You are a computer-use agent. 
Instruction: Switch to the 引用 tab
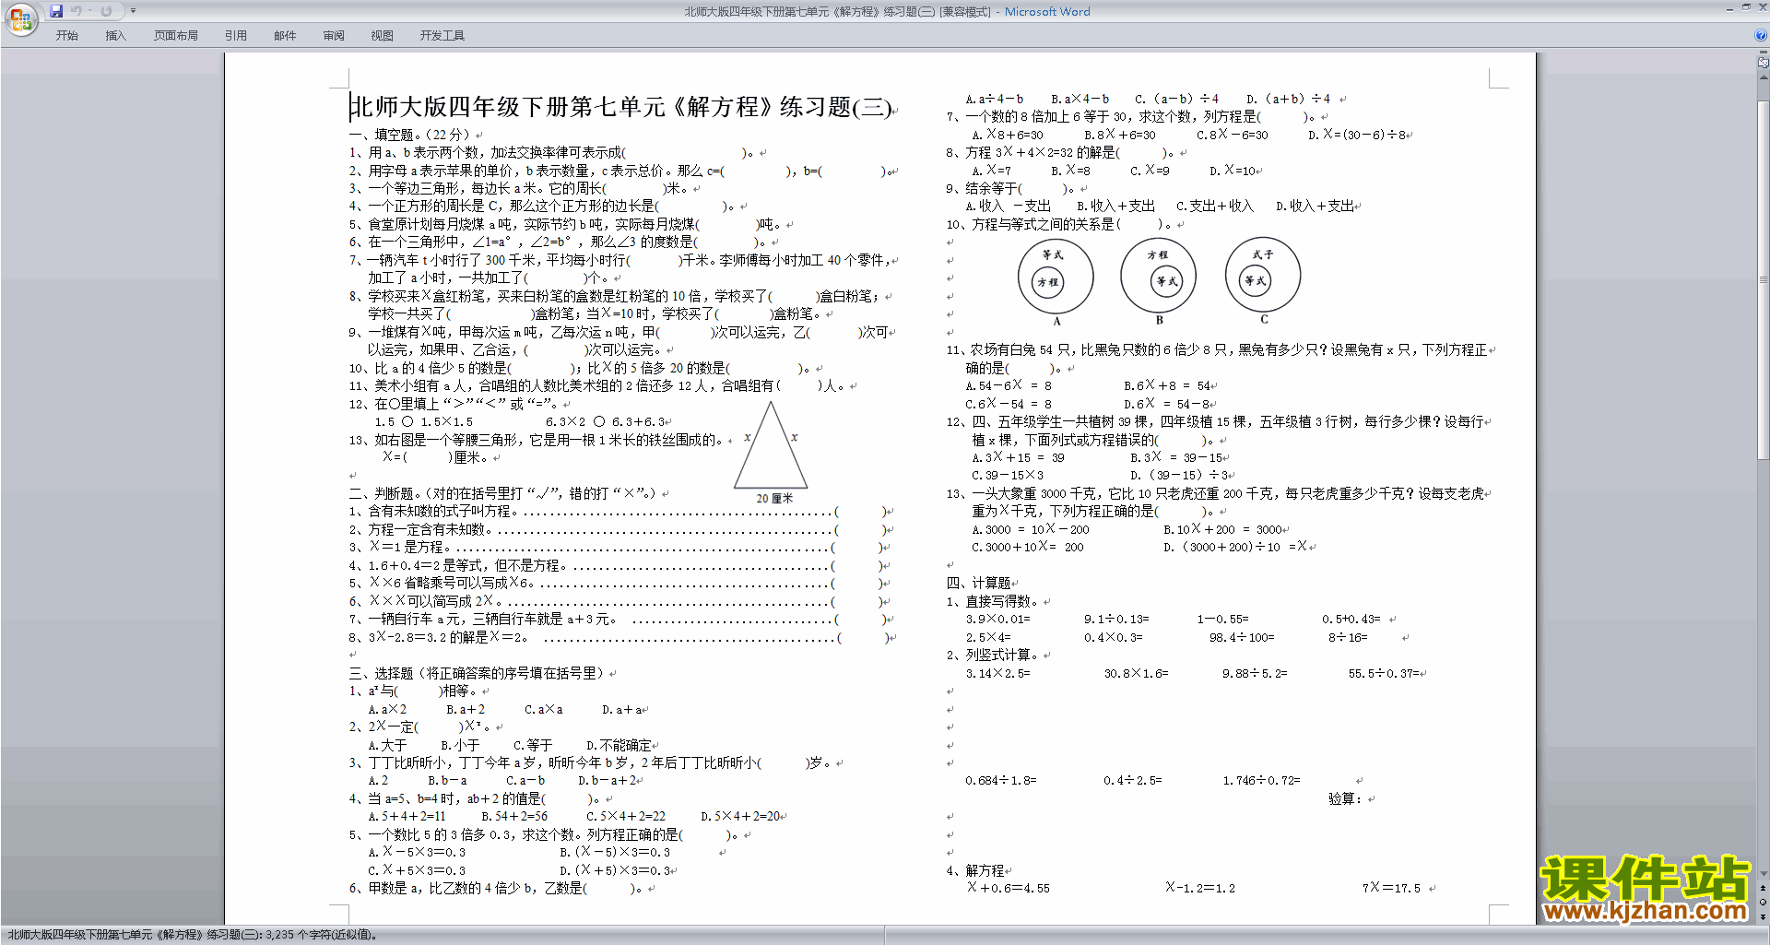tap(236, 36)
